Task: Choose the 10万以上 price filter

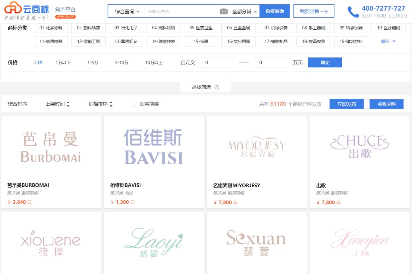Action: [x=154, y=63]
